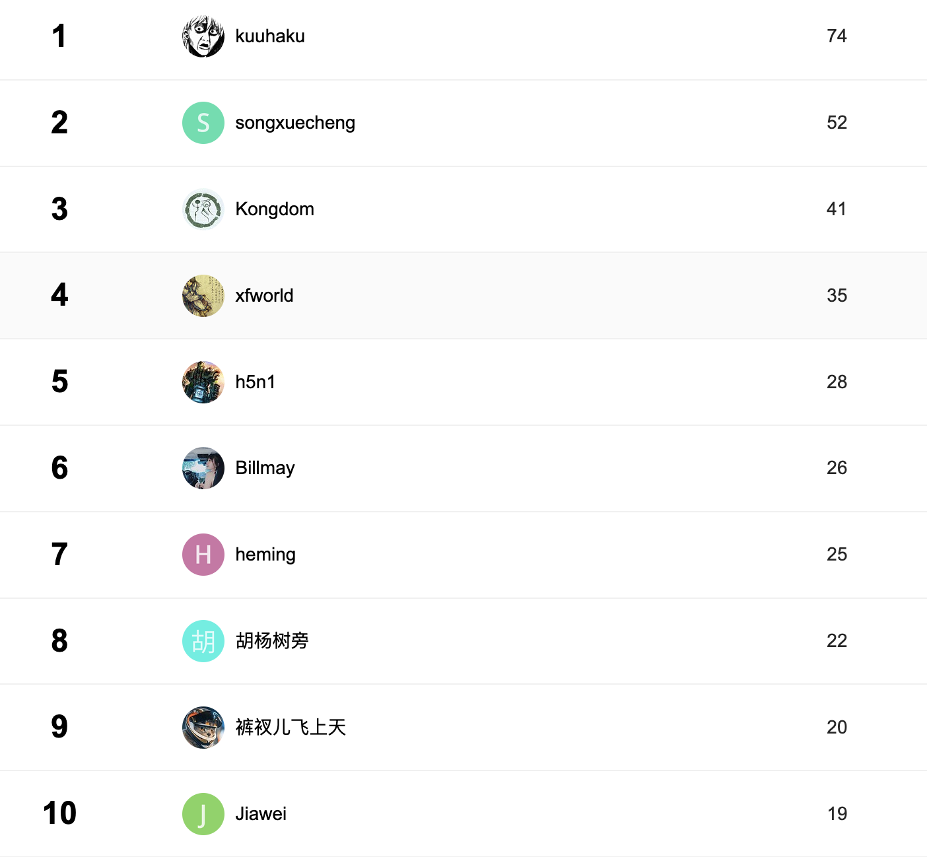Open the Kongdom username link
Viewport: 927px width, 857px height.
pos(275,209)
